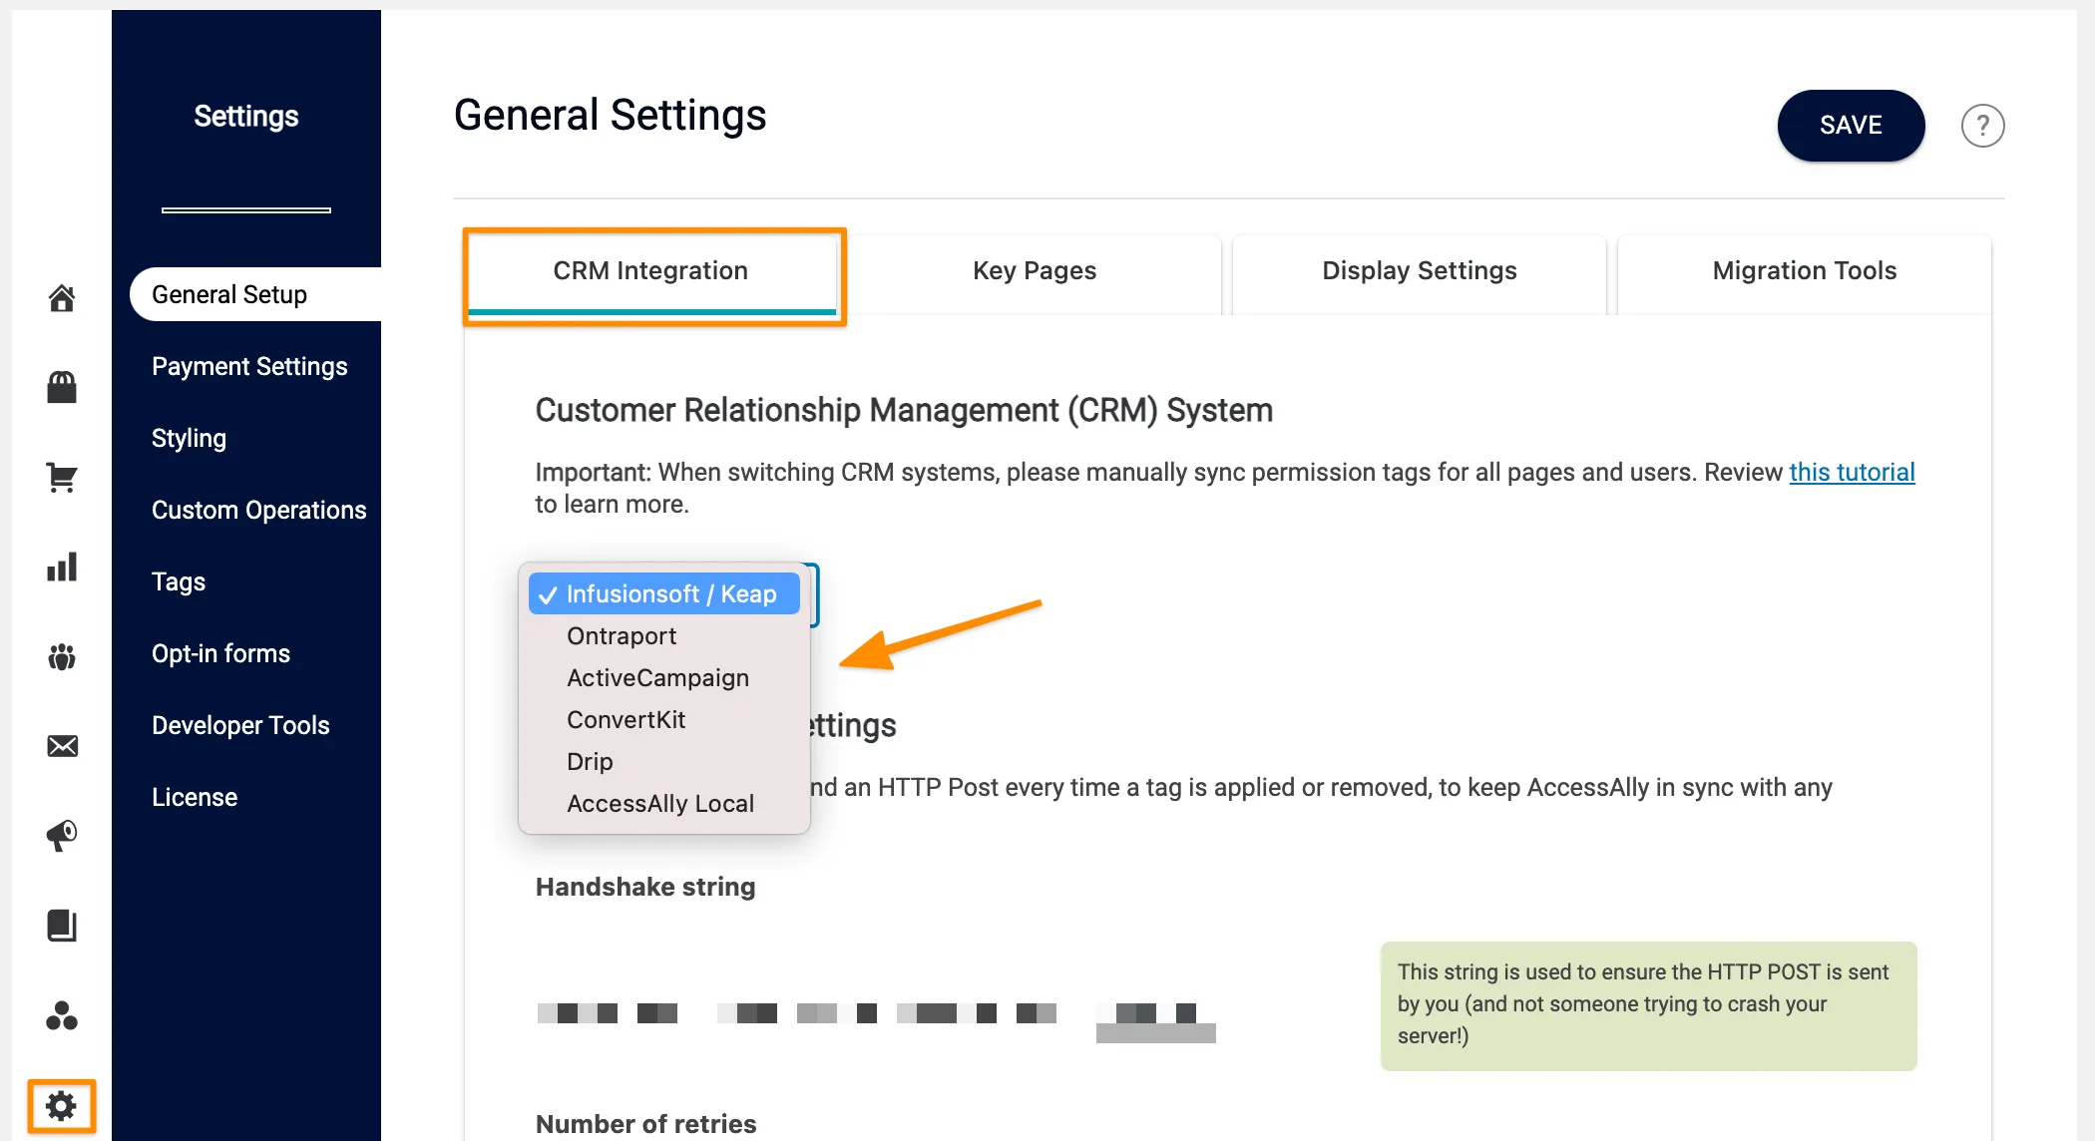Select Ontraport from CRM dropdown

664,636
